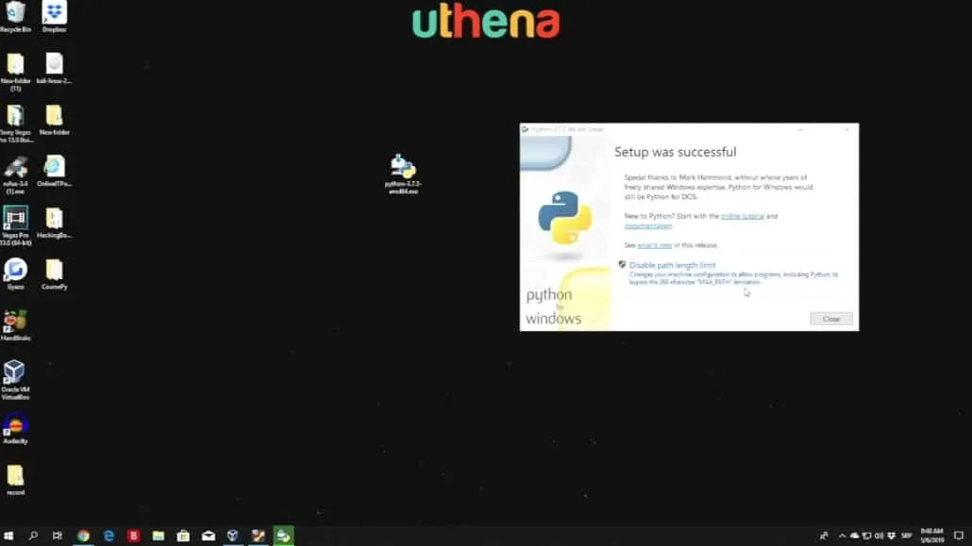Select the CoursePy folder icon
Viewport: 972px width, 546px height.
[x=54, y=274]
